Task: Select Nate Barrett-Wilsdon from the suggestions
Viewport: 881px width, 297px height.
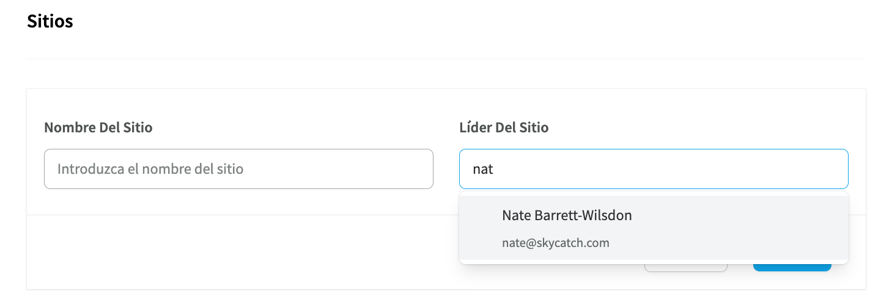Action: (654, 228)
